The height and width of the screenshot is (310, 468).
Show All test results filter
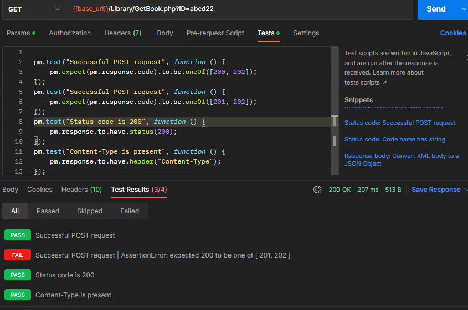click(x=15, y=211)
